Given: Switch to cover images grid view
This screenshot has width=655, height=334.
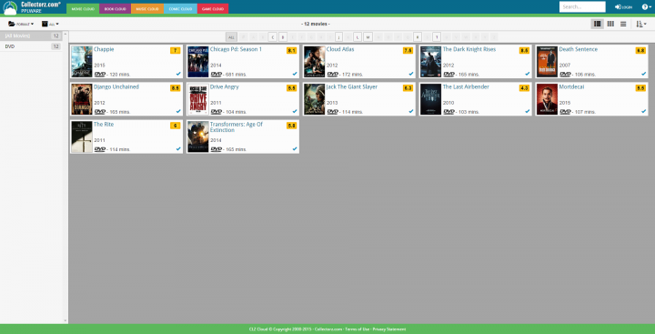Looking at the screenshot, I should tap(610, 24).
